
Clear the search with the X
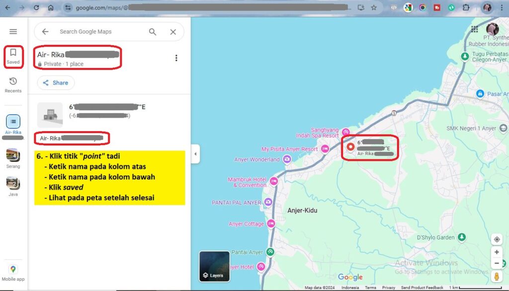[173, 32]
